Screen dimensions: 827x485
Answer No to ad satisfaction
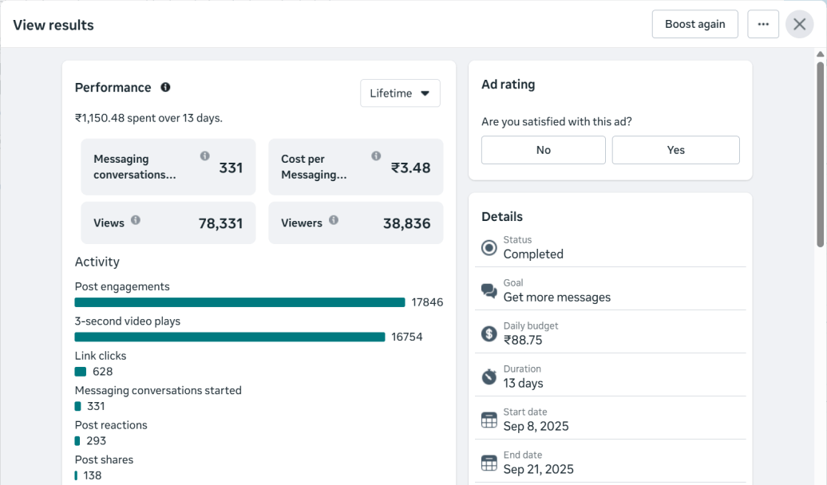point(544,150)
